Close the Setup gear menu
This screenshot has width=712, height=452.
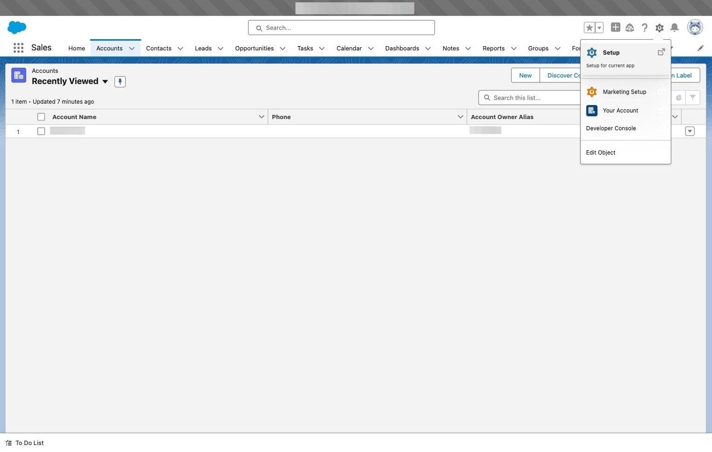[x=659, y=27]
